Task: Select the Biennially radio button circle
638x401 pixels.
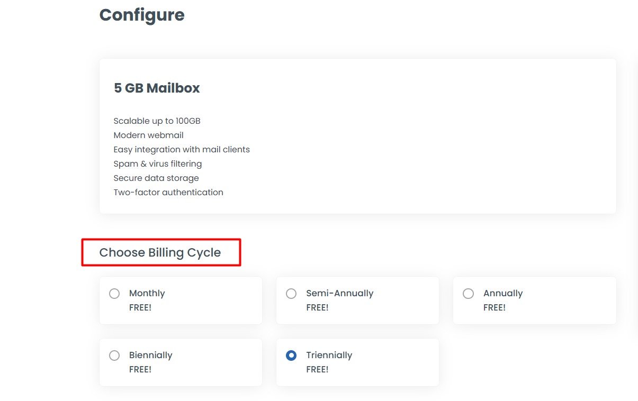Action: pyautogui.click(x=114, y=356)
